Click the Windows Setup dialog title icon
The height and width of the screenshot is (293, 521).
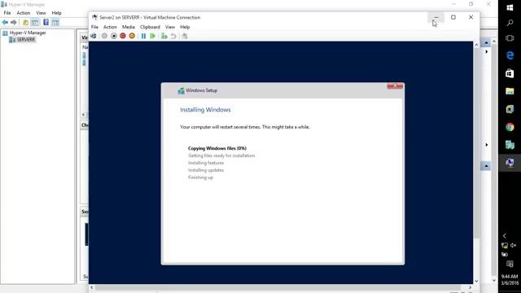click(181, 90)
